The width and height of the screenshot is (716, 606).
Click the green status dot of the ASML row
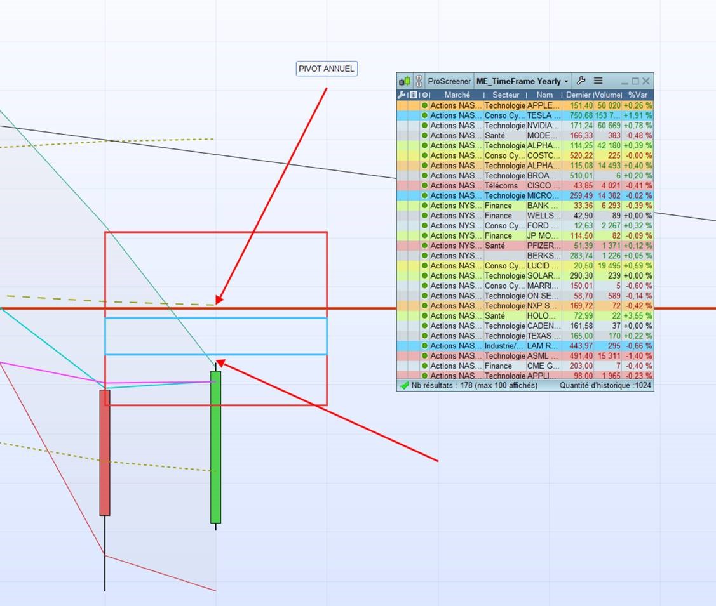click(x=424, y=355)
